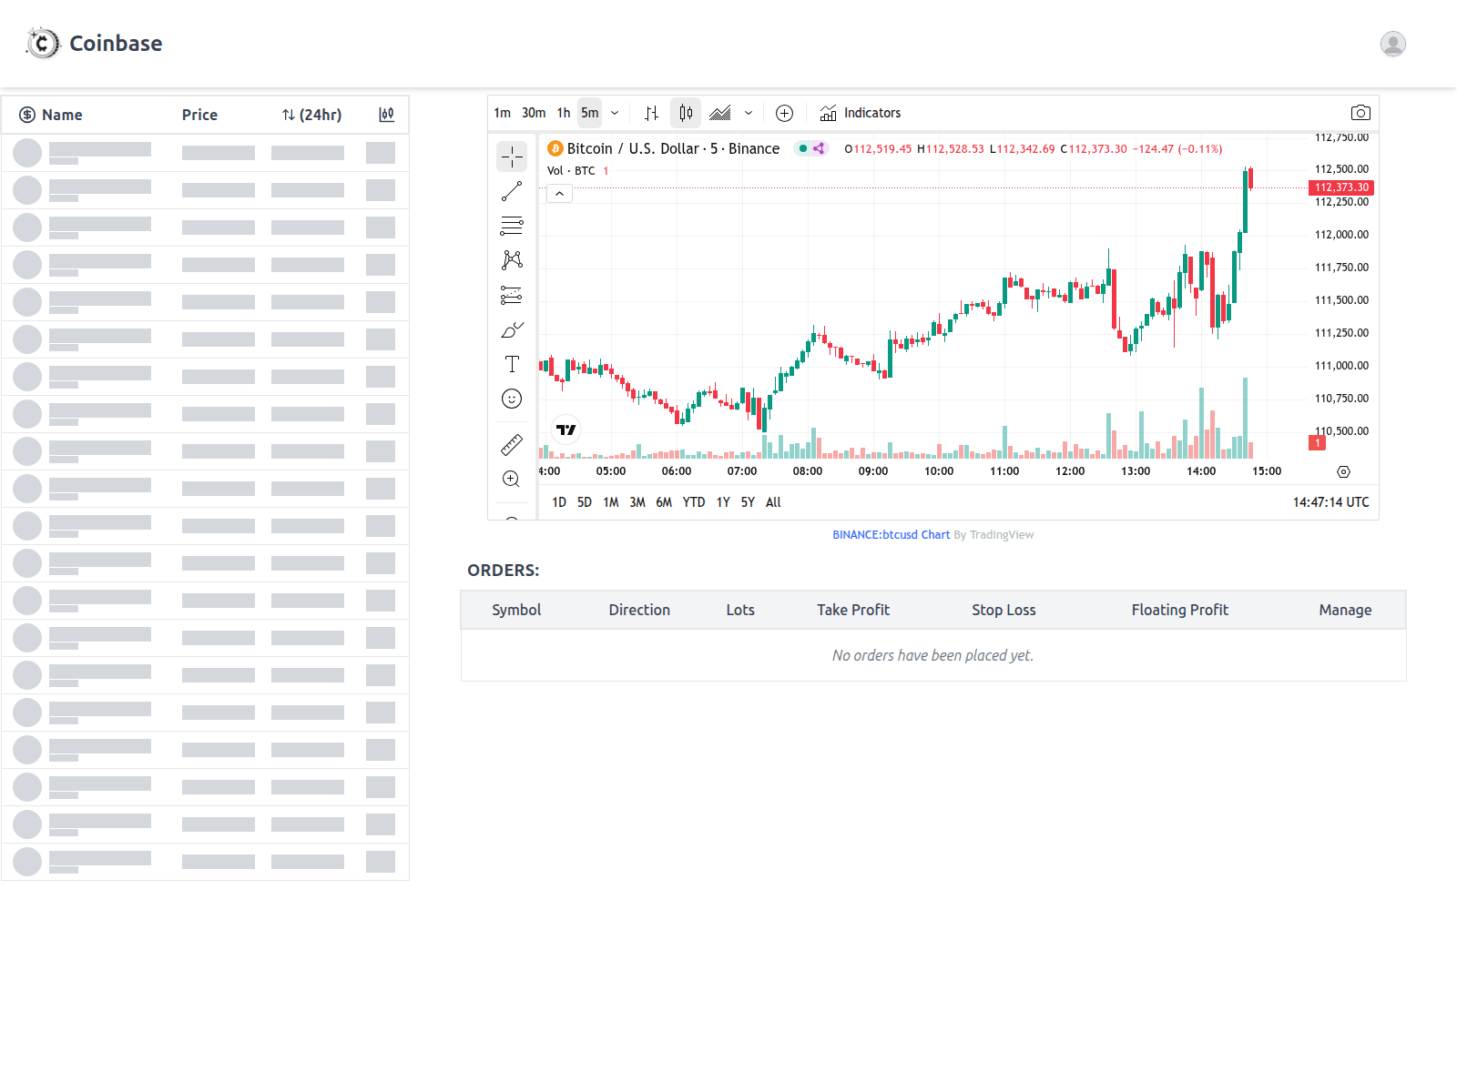Collapse the indicator legend chevron
Image resolution: width=1457 pixels, height=1092 pixels.
pos(560,194)
